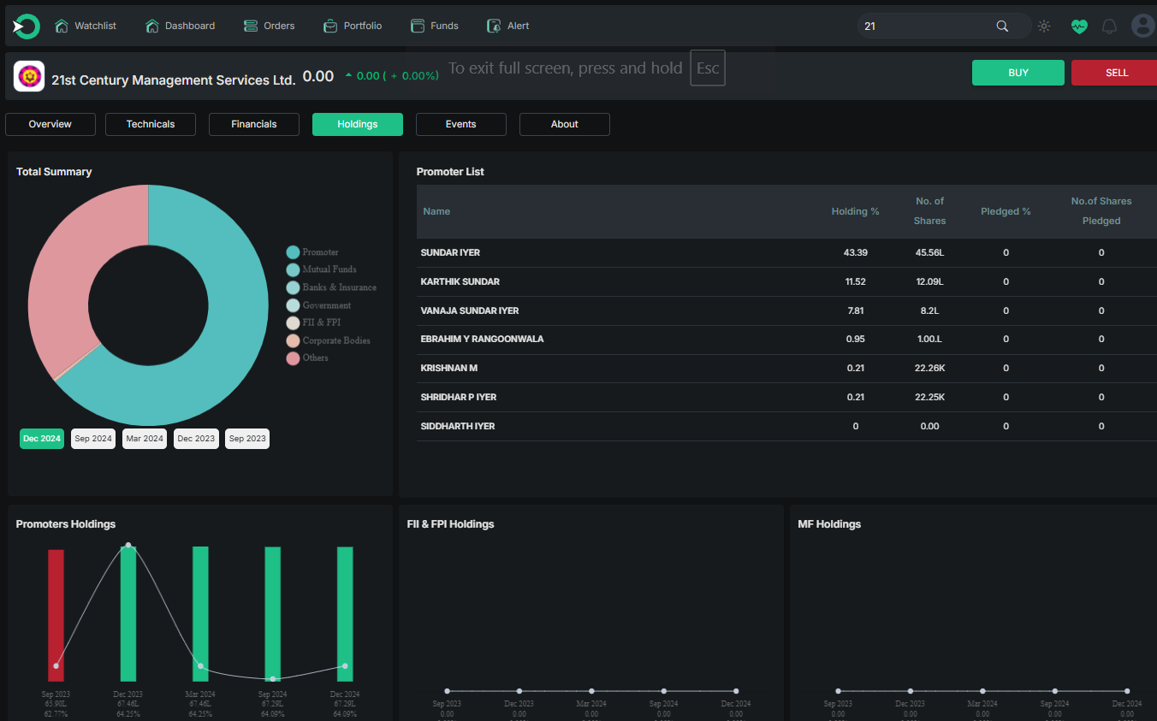The height and width of the screenshot is (721, 1157).
Task: Switch to the Overview tab
Action: 50,124
